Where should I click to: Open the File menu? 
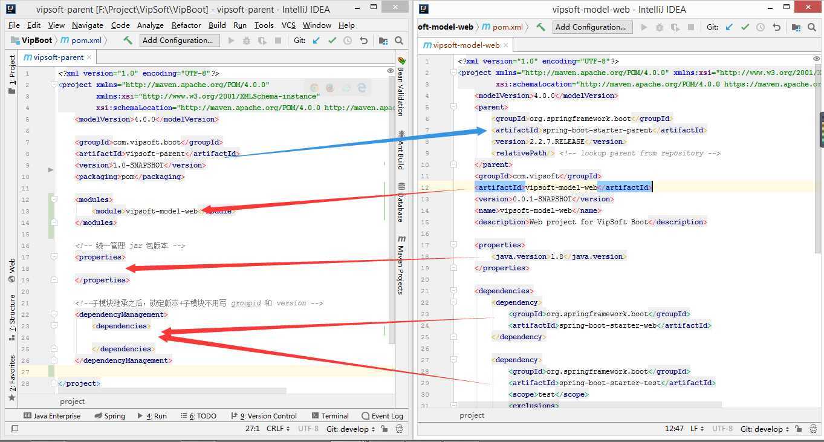14,25
